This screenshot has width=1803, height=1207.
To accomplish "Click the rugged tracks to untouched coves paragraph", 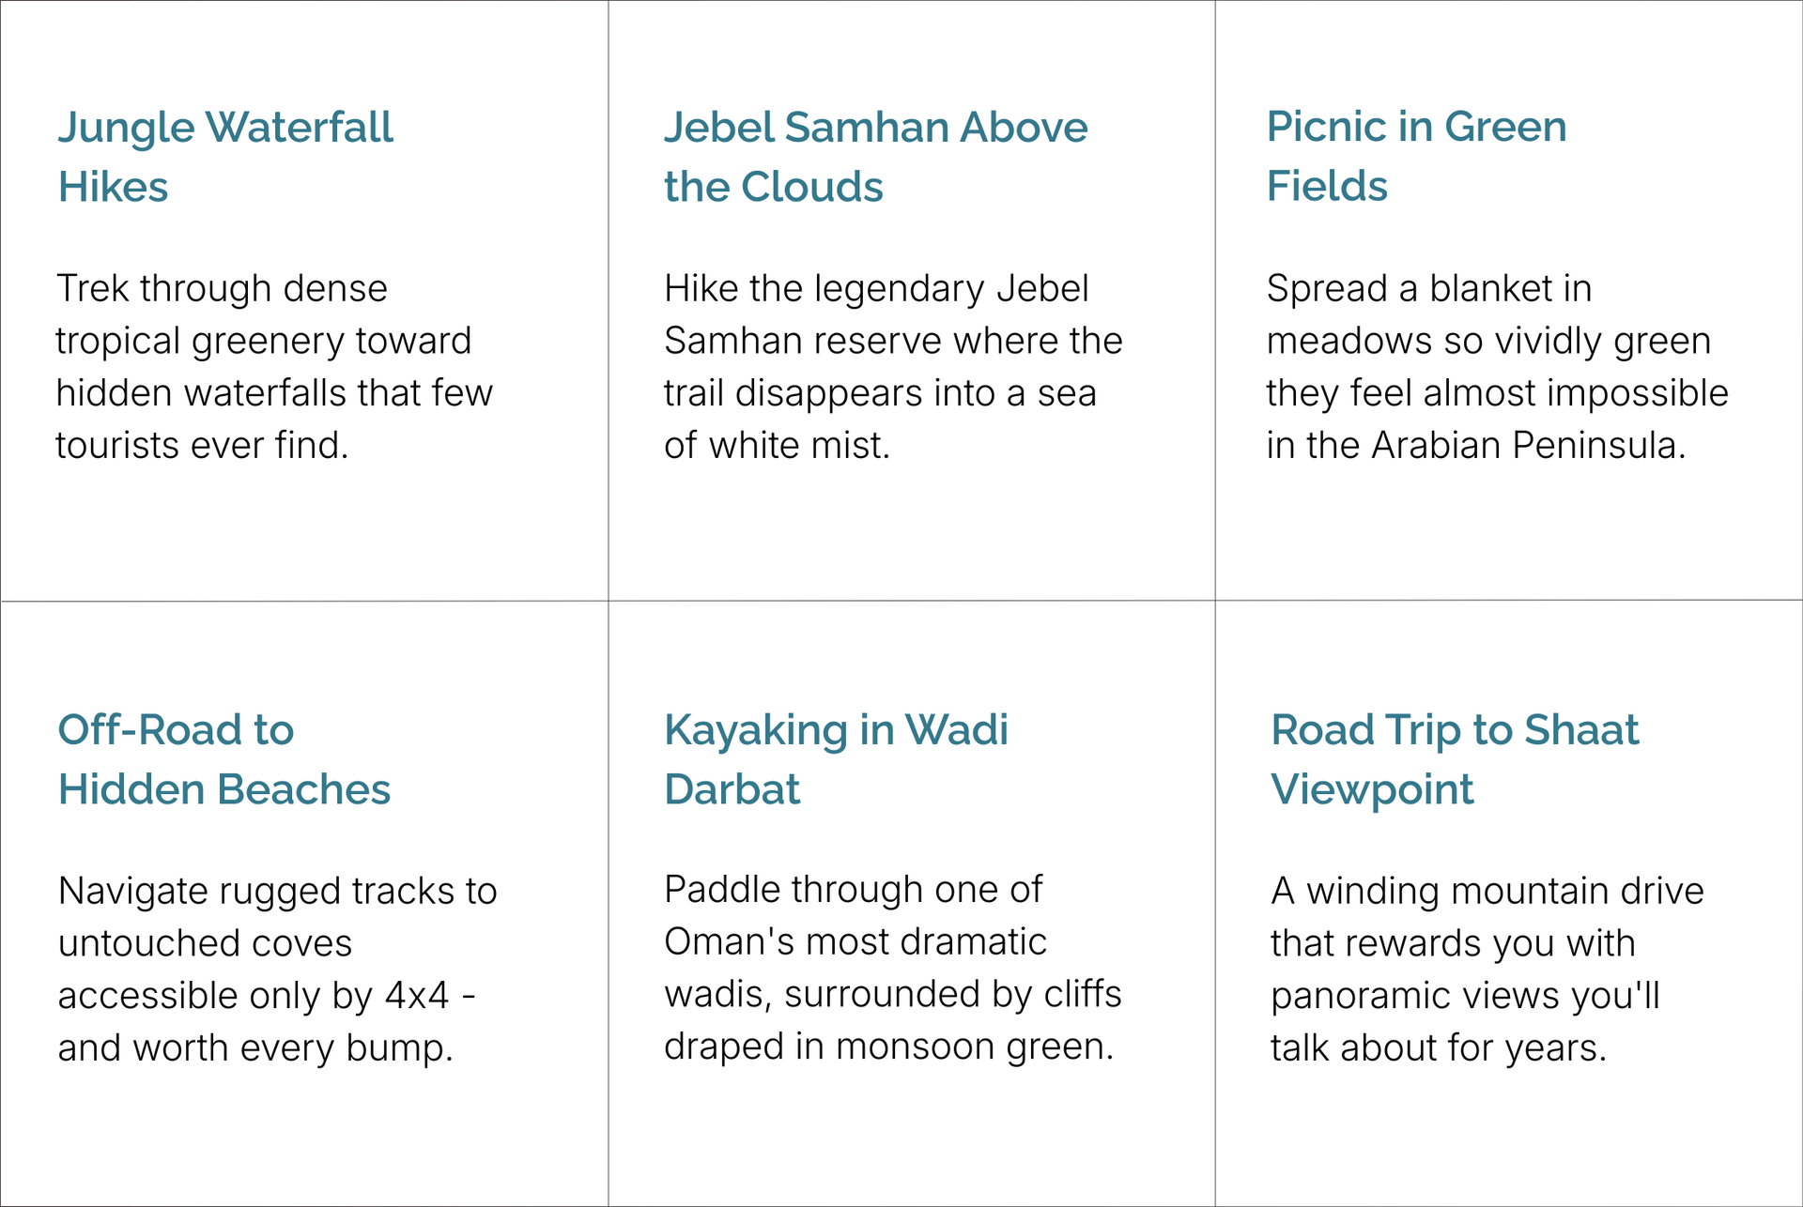I will click(277, 970).
